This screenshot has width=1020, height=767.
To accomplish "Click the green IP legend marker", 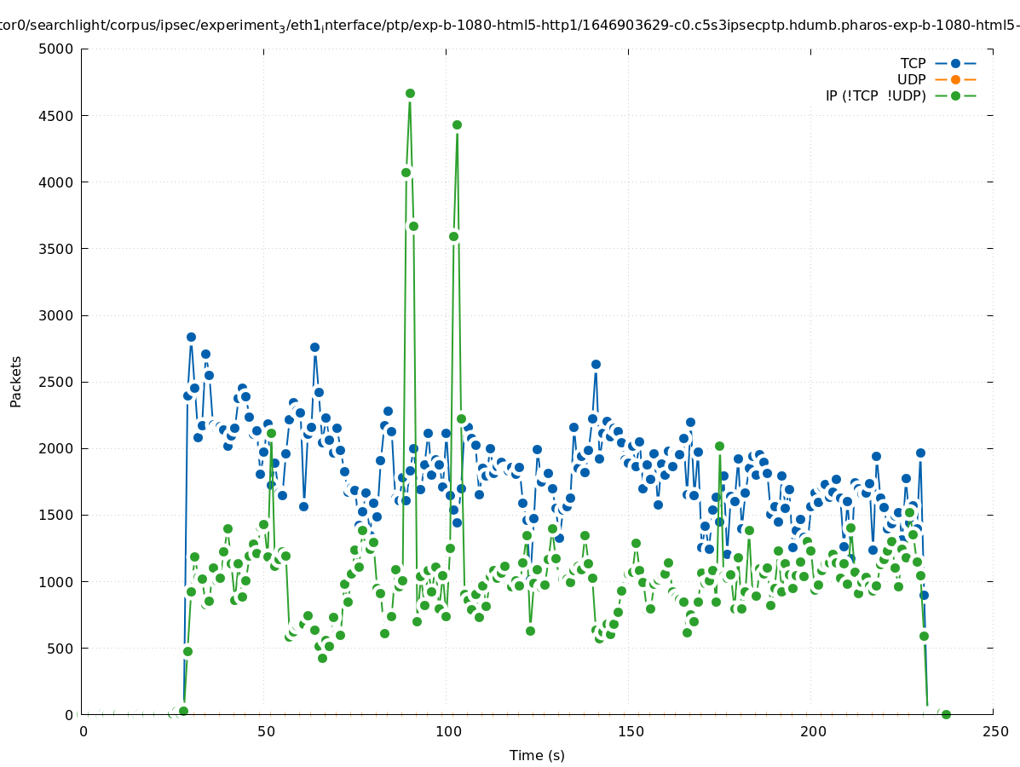I will pos(955,95).
